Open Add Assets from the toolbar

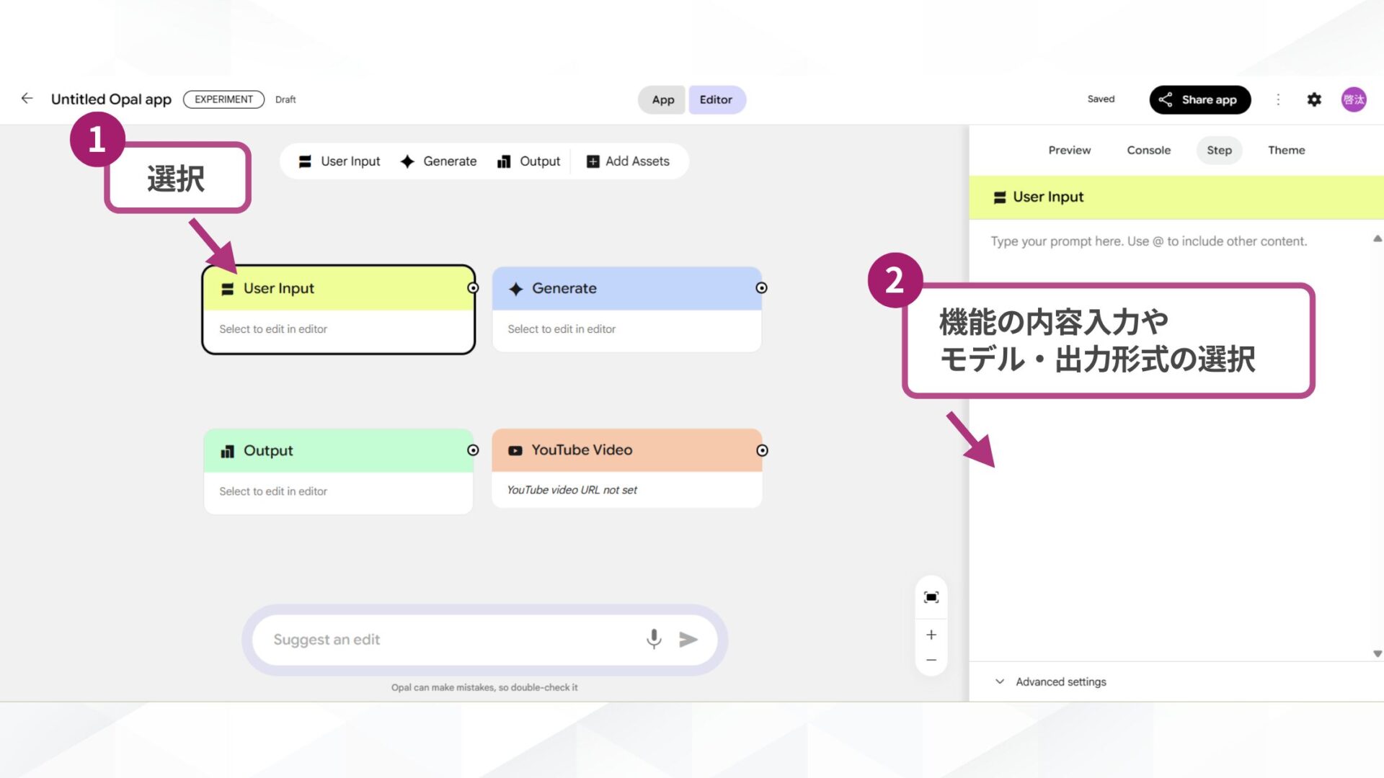pos(629,161)
